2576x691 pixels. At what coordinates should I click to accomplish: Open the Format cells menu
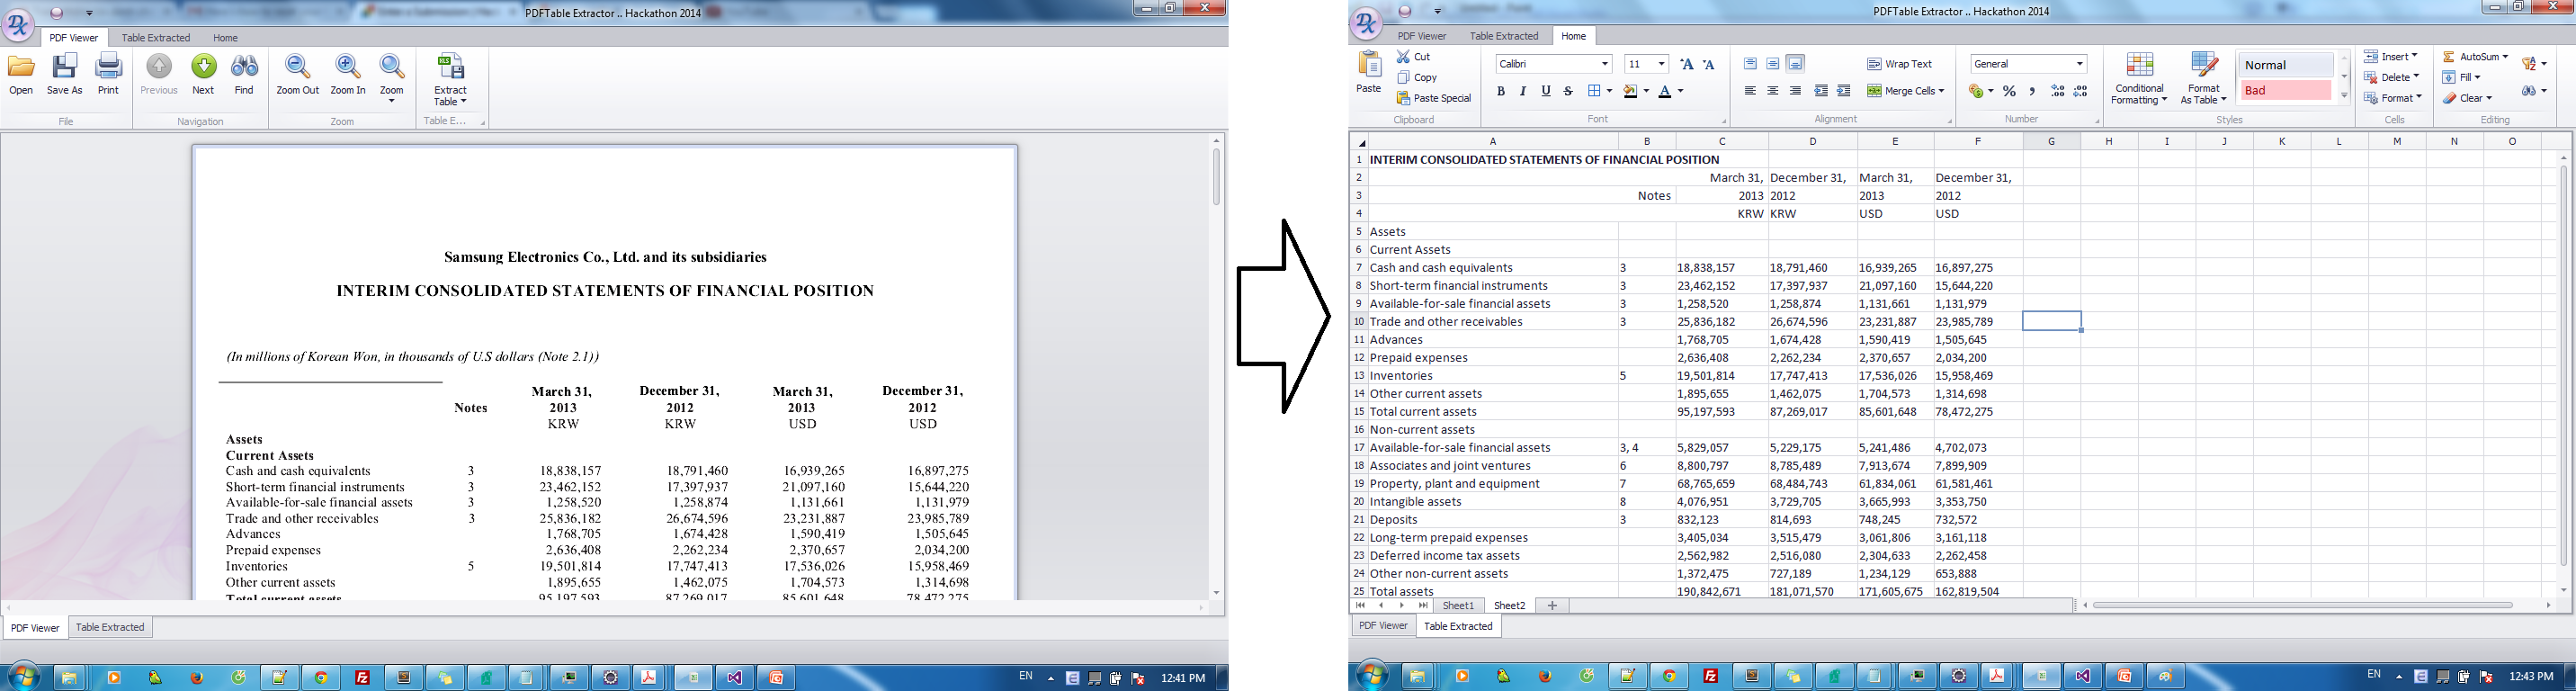click(x=2393, y=98)
